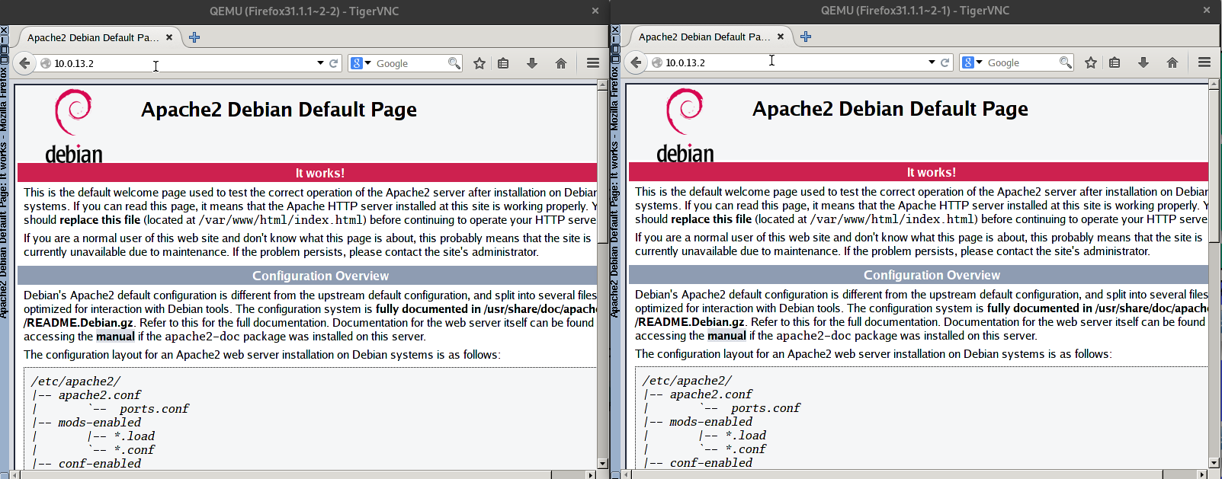1222x479 pixels.
Task: Click the search magnifier icon in the right window
Action: click(x=1065, y=62)
